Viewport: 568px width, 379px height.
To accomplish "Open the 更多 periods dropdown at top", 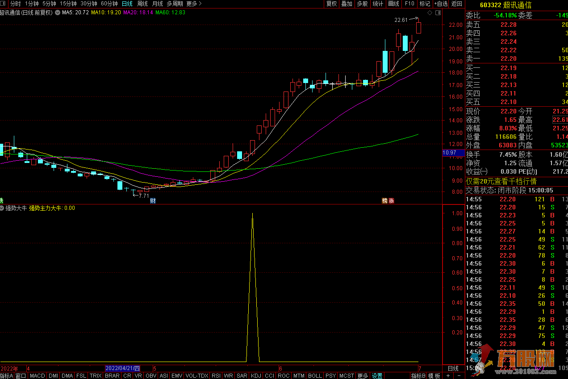I will click(x=194, y=4).
